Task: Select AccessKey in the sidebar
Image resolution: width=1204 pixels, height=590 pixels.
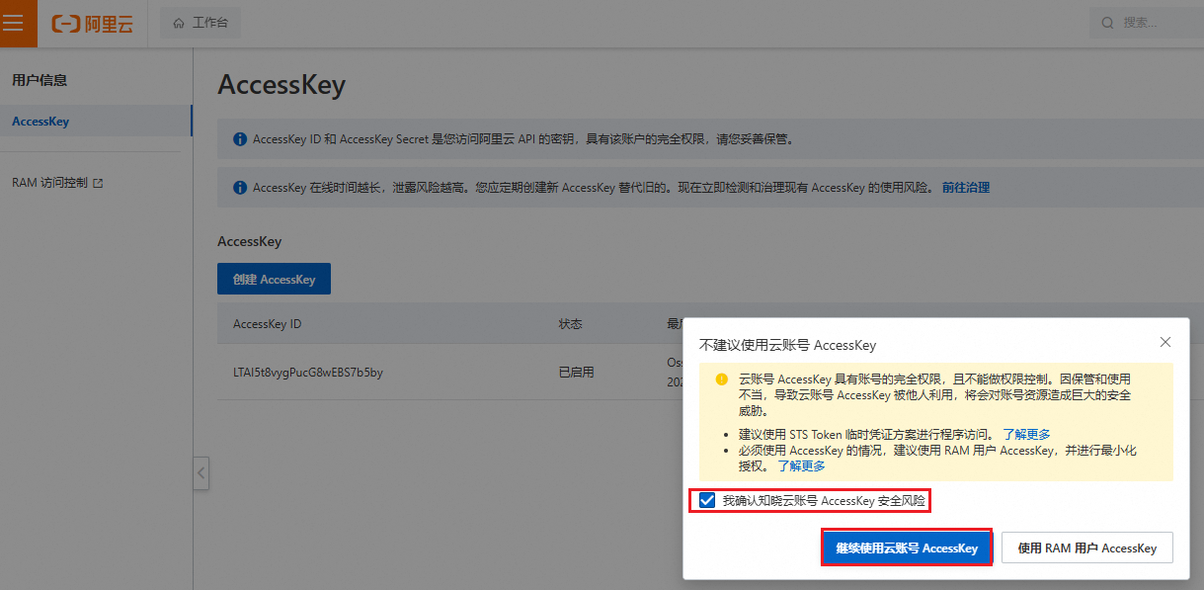Action: click(x=96, y=122)
